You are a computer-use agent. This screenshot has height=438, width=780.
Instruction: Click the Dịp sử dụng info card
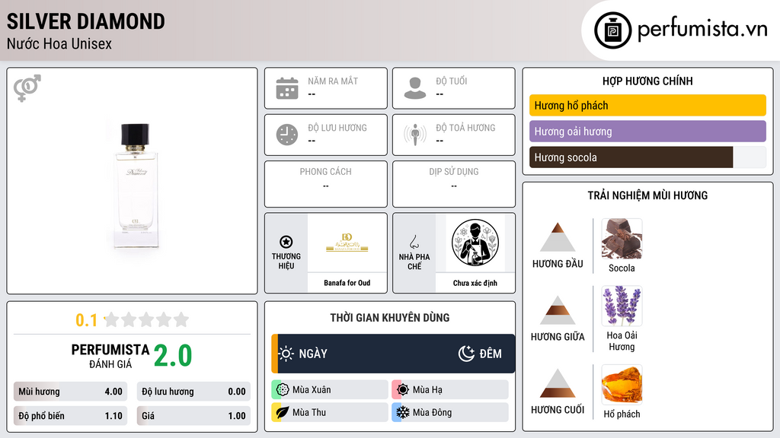pos(454,184)
